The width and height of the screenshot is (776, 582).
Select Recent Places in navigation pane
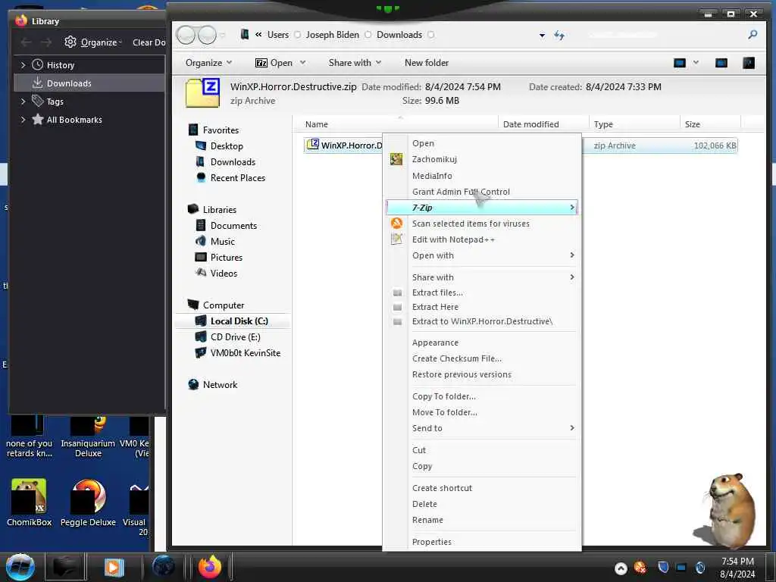pyautogui.click(x=237, y=177)
